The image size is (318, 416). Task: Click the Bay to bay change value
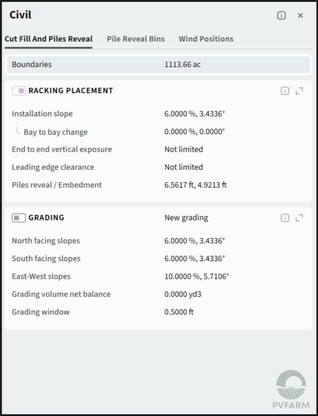(x=195, y=132)
